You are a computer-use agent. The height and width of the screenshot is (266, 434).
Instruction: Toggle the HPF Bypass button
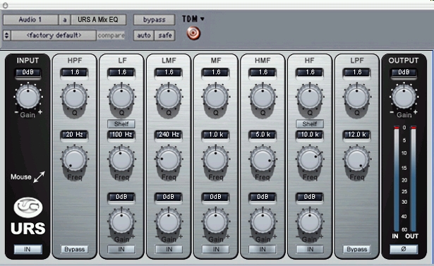coord(75,249)
